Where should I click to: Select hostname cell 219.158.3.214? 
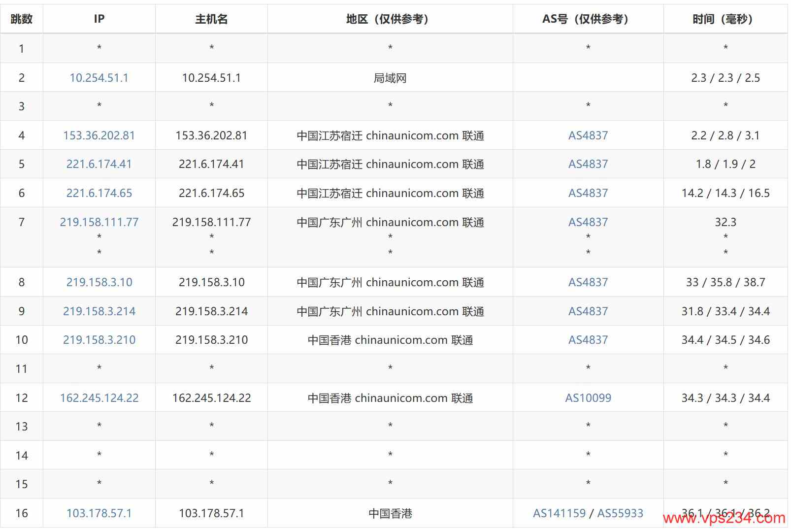pyautogui.click(x=211, y=311)
